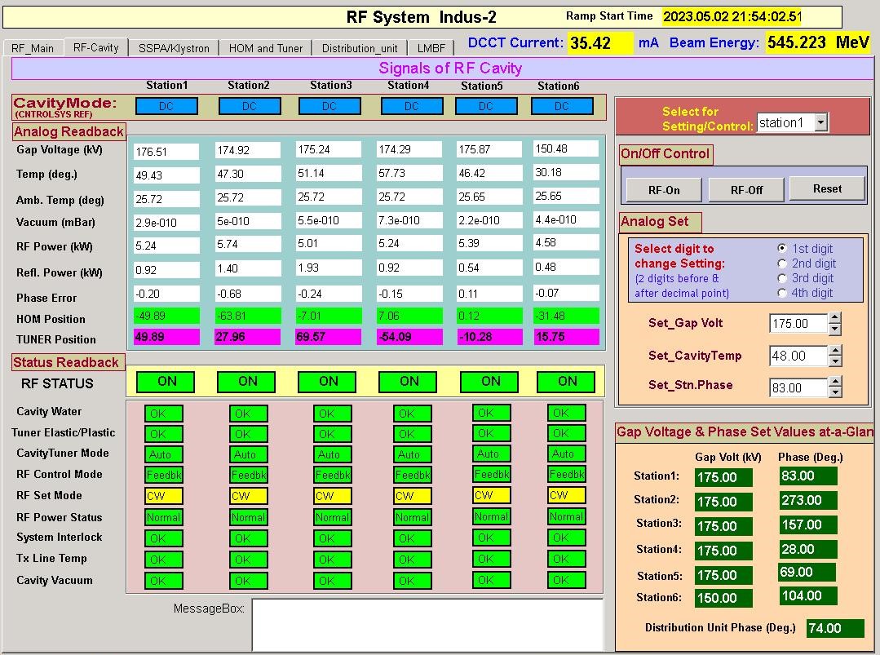880x655 pixels.
Task: Click Station6 System Interlock OK indicator
Action: [x=566, y=538]
